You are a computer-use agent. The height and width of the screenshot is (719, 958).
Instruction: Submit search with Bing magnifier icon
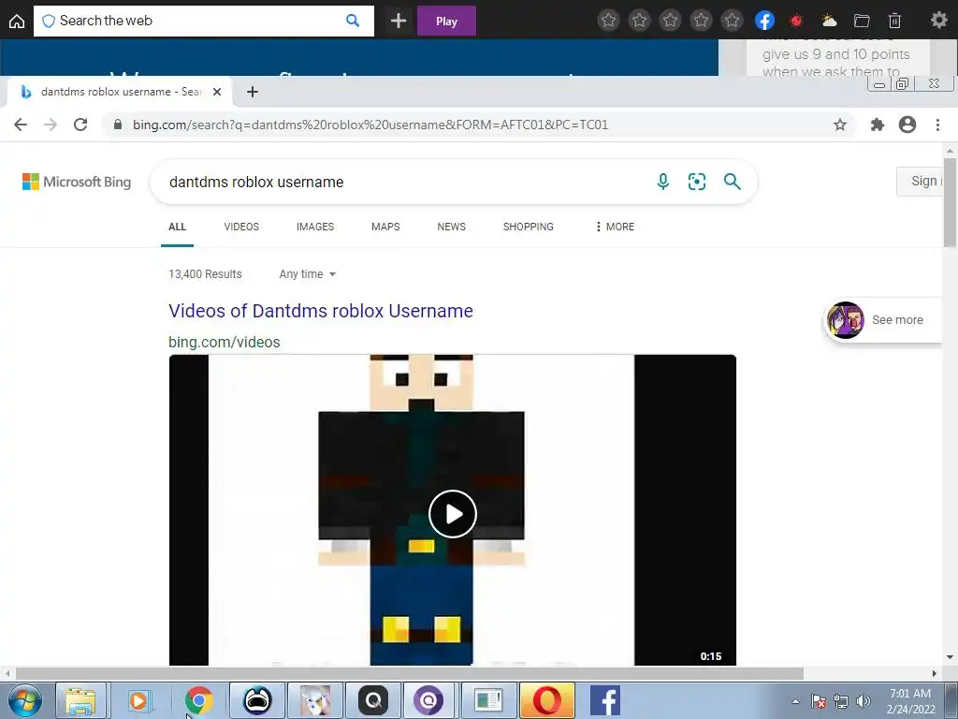point(732,182)
